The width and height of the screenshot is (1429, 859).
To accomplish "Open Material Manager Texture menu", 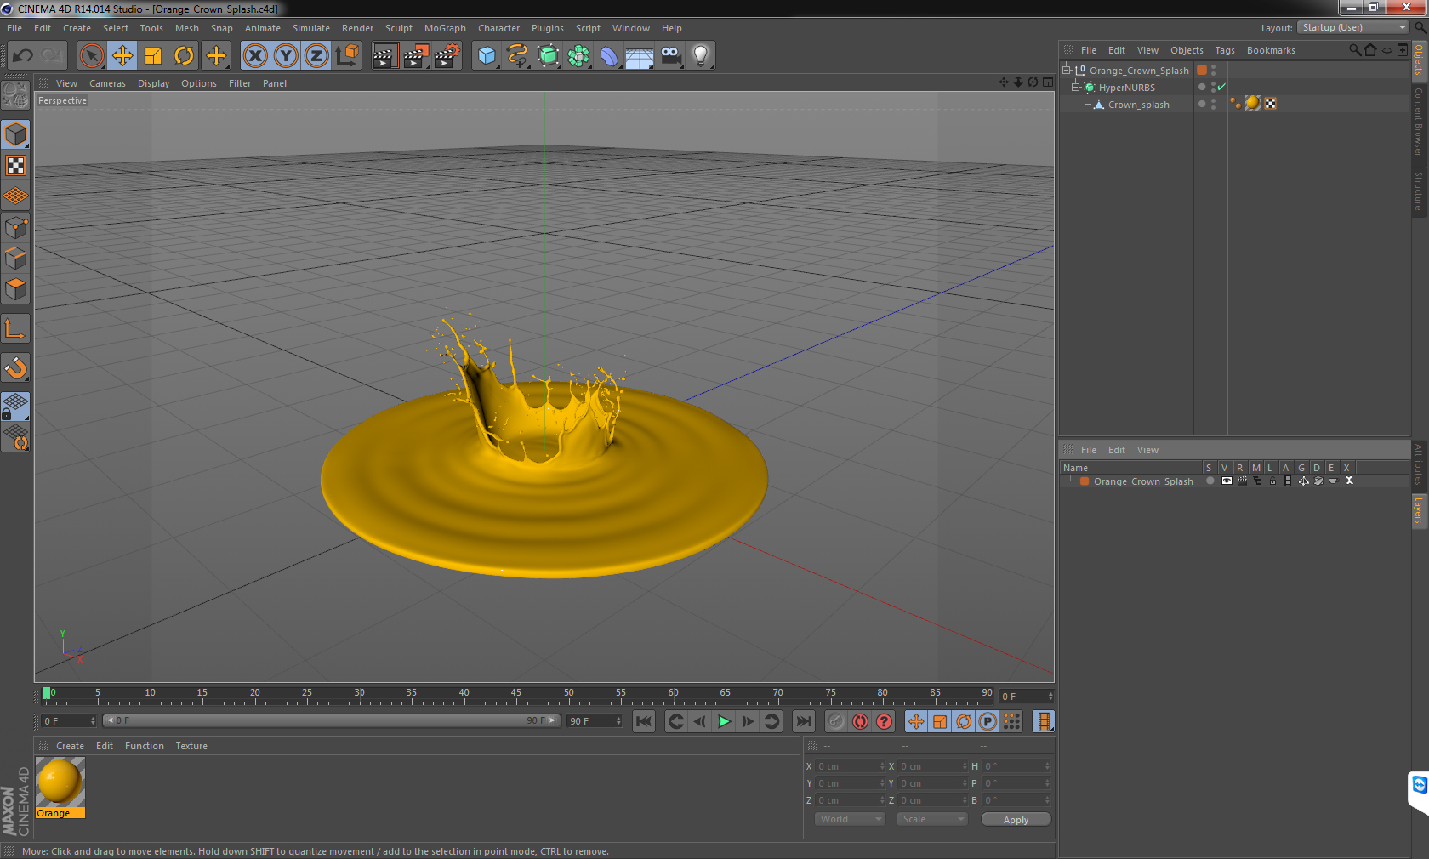I will [x=191, y=746].
